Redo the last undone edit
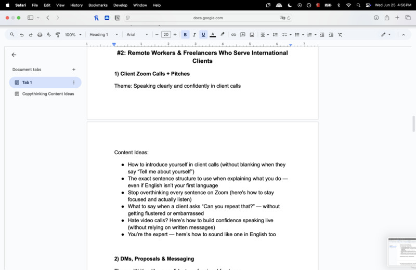 (31, 35)
